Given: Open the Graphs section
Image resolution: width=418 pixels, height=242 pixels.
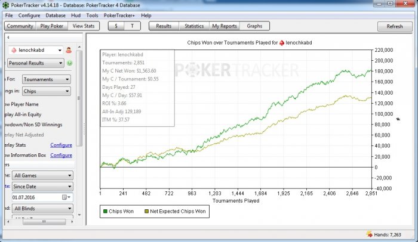Looking at the screenshot, I should coord(254,26).
